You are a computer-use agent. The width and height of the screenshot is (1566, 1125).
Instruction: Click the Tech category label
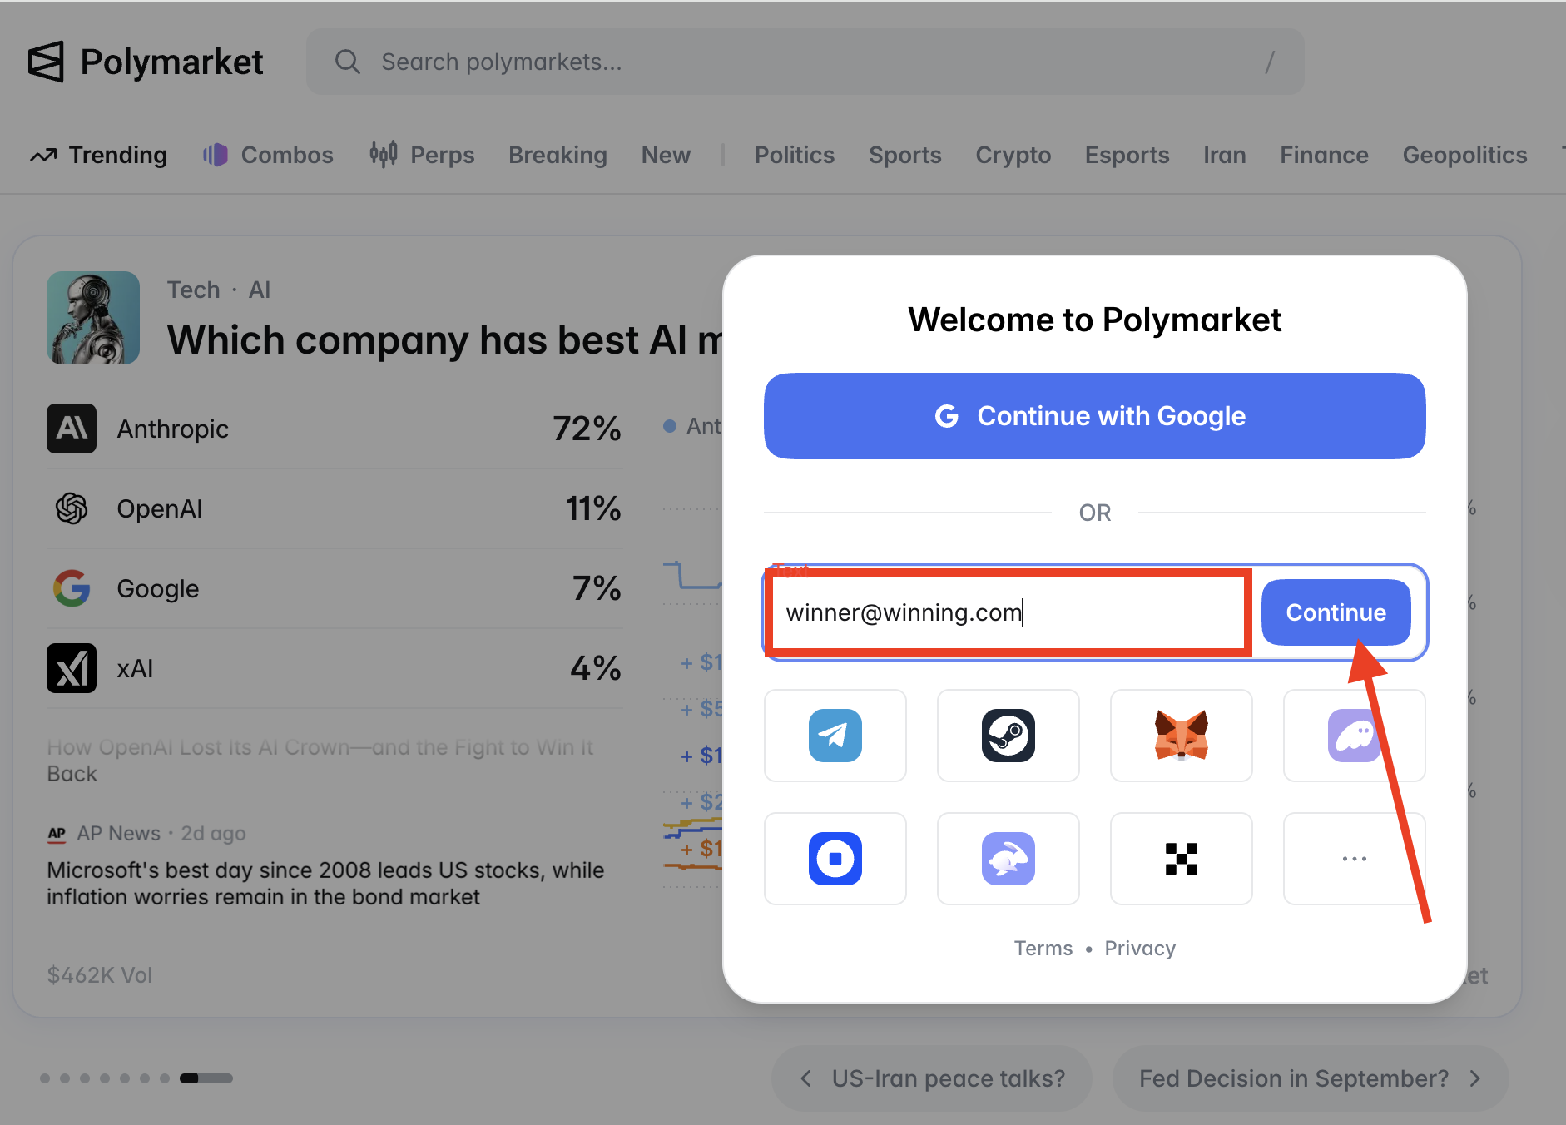point(194,290)
